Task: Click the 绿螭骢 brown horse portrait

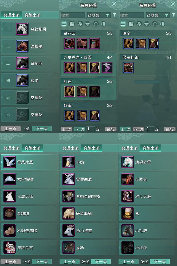Action: tap(22, 46)
